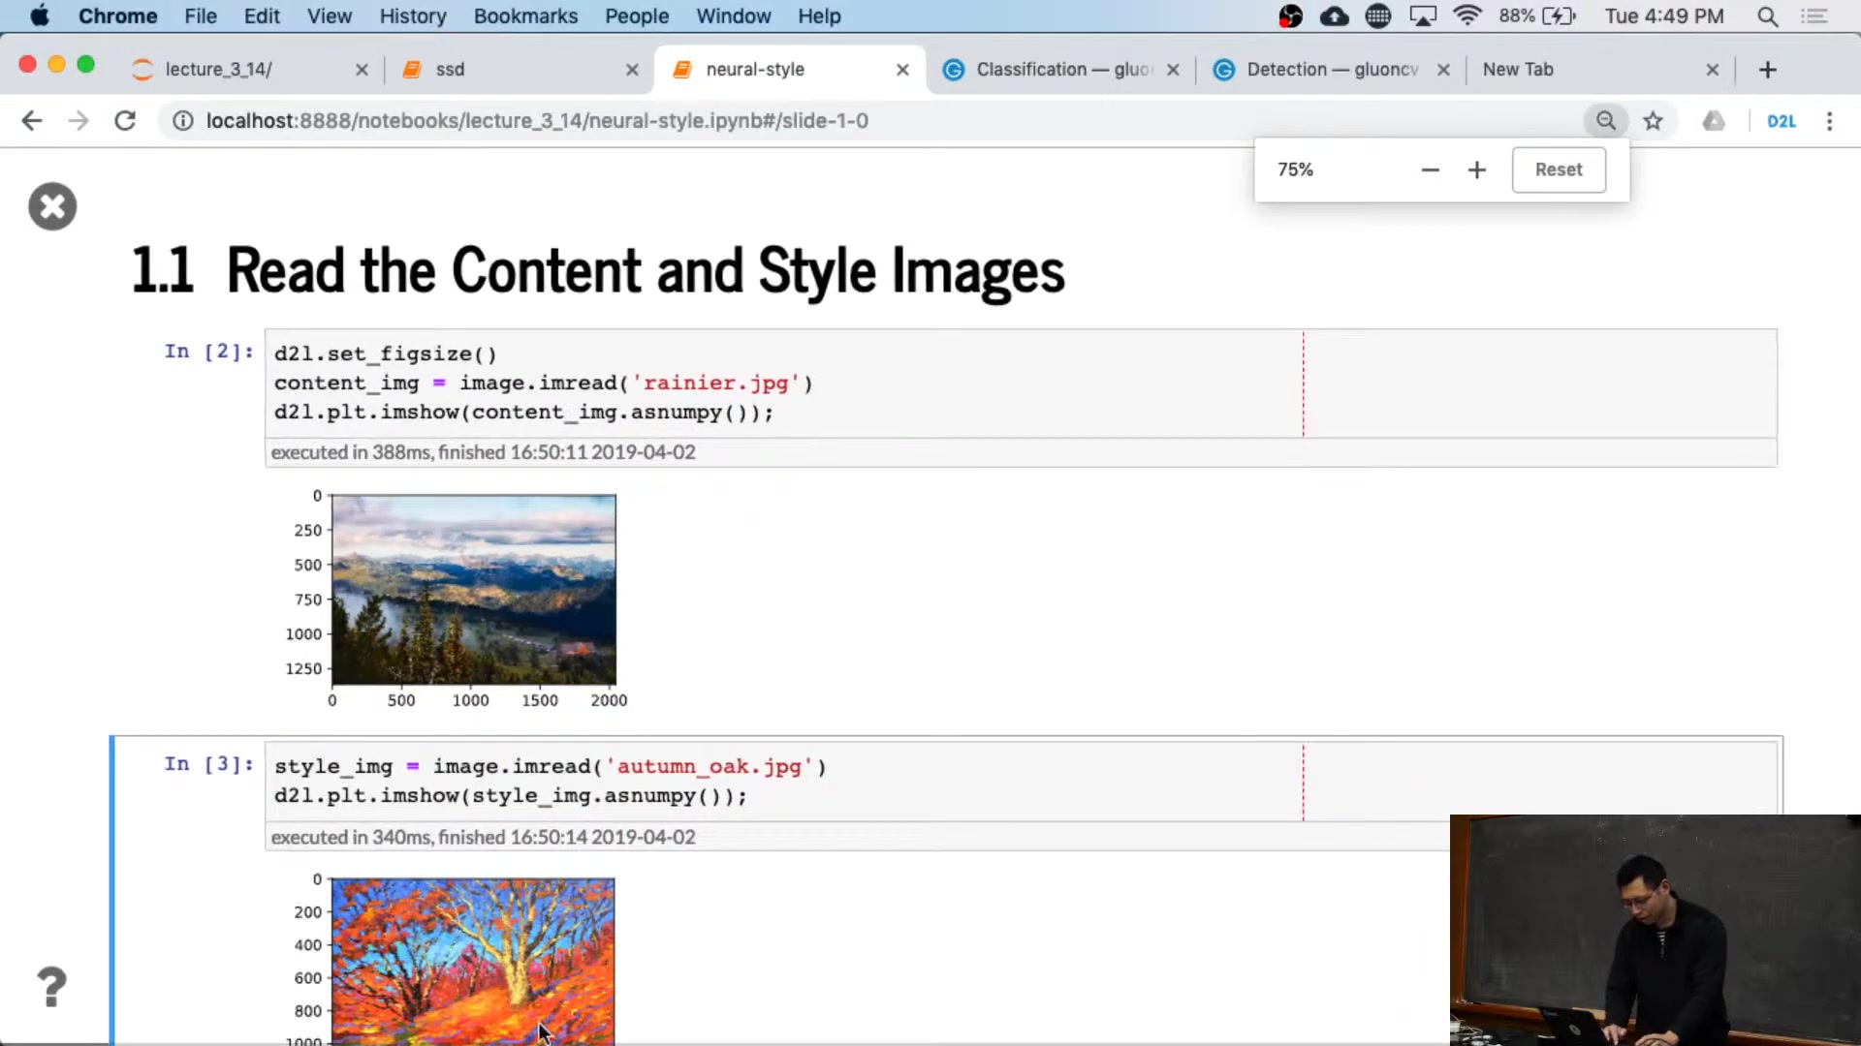Open the D2L extension
Viewport: 1861px width, 1046px height.
point(1782,121)
